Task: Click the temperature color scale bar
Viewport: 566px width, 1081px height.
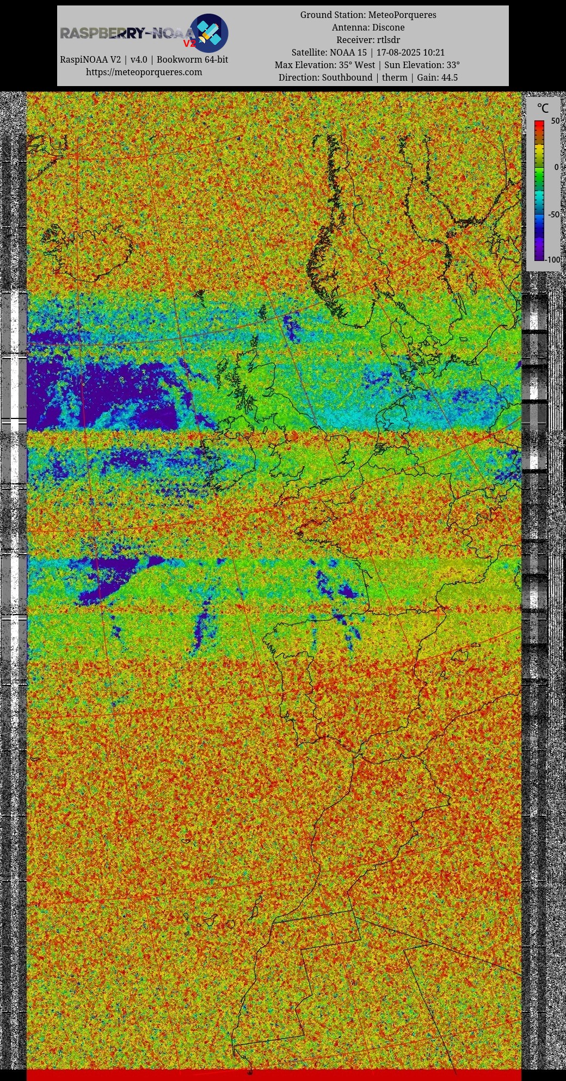Action: (539, 190)
